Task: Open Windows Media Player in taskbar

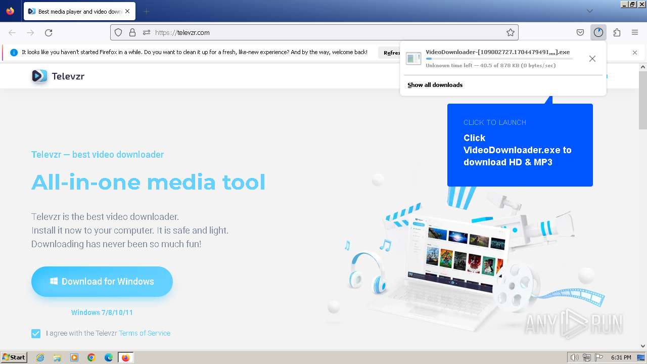Action: coord(74,357)
